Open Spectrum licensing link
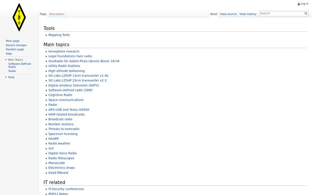The width and height of the screenshot is (312, 195). pyautogui.click(x=63, y=134)
